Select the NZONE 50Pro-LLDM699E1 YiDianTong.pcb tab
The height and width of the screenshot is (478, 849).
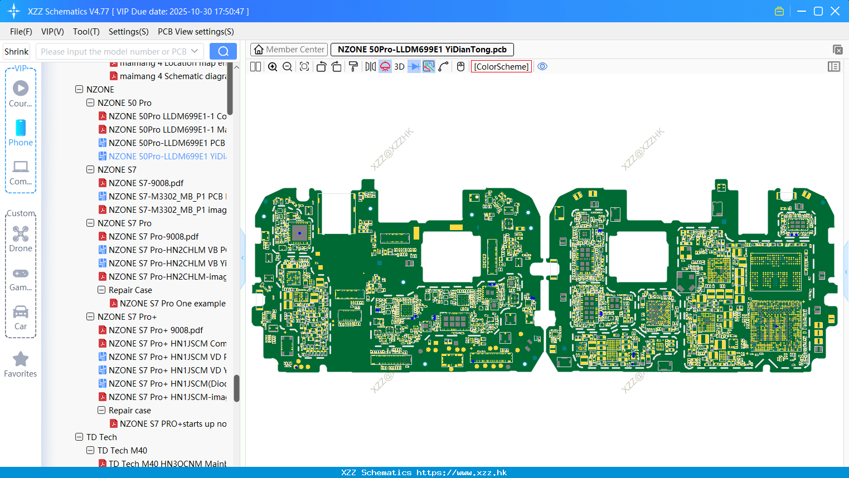pyautogui.click(x=422, y=50)
